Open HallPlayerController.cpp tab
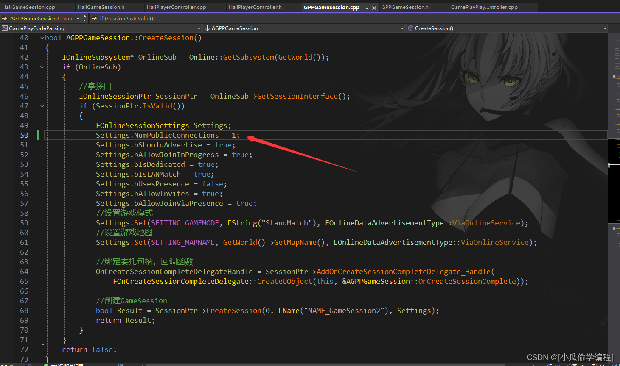Viewport: 620px width, 366px height. (x=177, y=7)
